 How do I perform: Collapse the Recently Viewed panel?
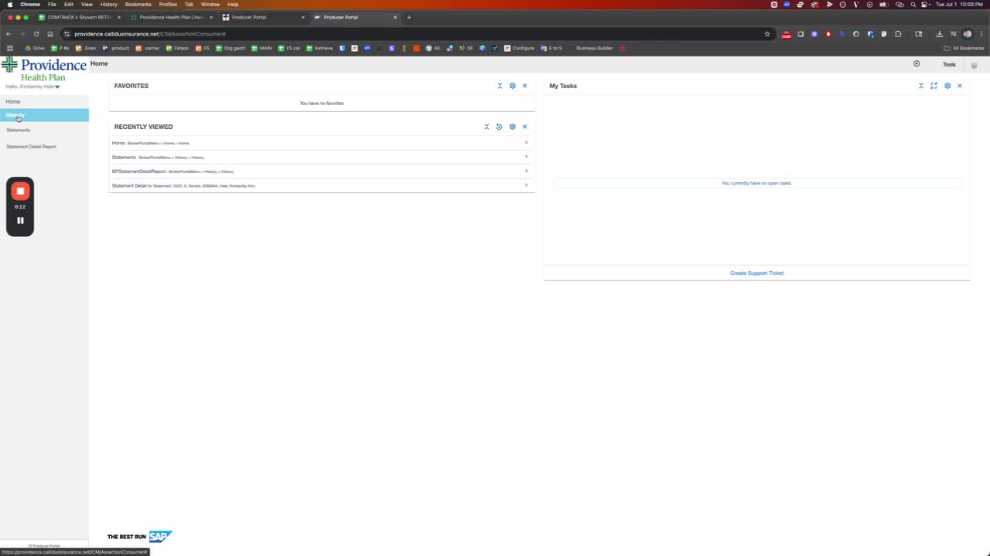coord(486,127)
